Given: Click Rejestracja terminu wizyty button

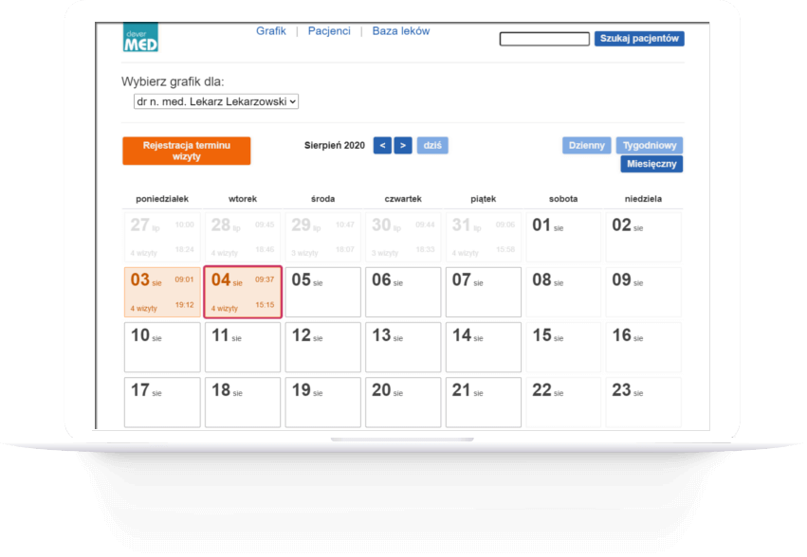Looking at the screenshot, I should (186, 151).
